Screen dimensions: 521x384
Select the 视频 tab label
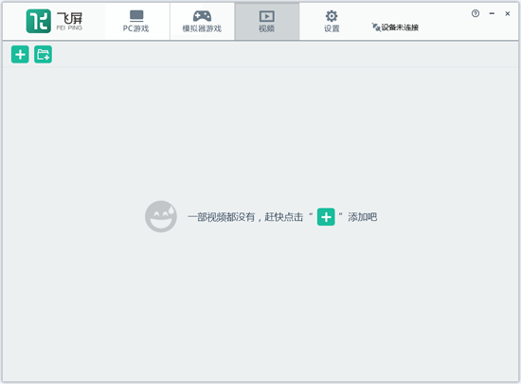(266, 28)
